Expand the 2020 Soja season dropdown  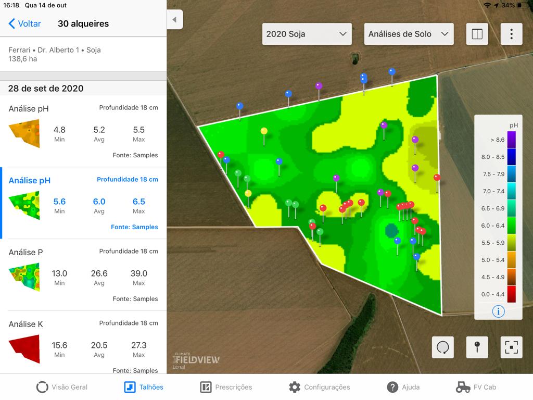[307, 34]
